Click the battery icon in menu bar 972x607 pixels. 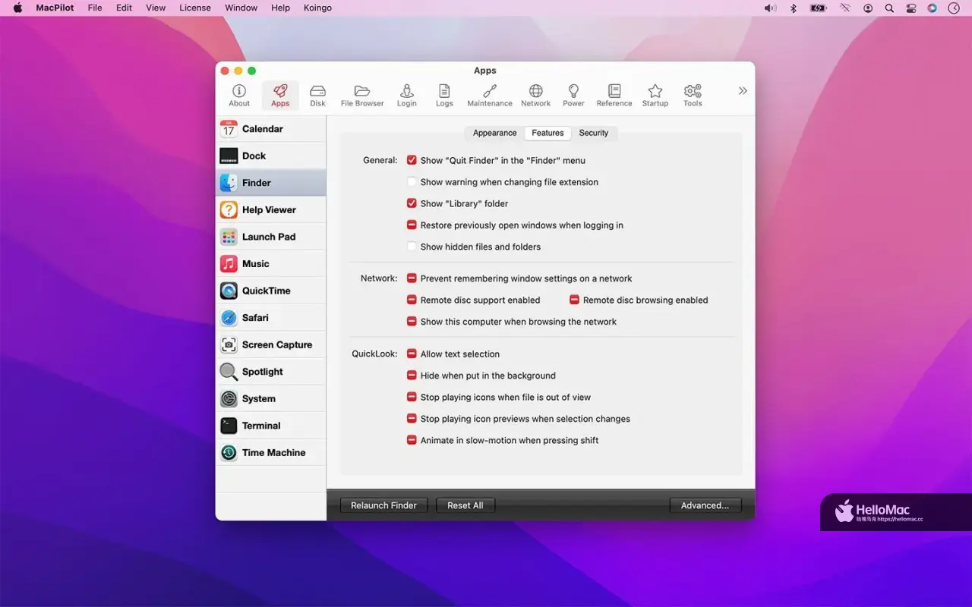(818, 8)
